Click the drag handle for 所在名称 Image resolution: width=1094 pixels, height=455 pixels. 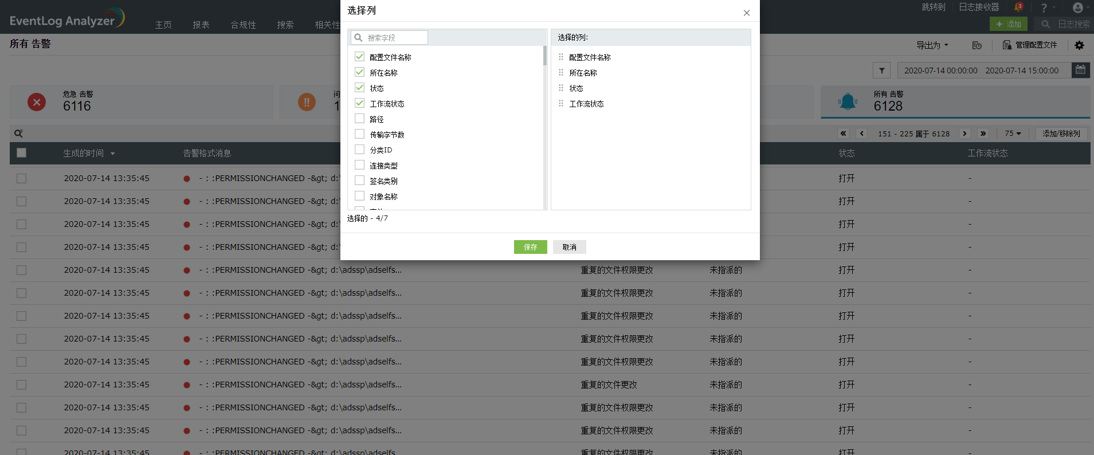561,72
